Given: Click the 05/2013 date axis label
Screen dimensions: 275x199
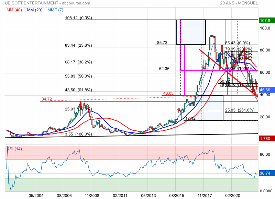Looking at the screenshot, I should pos(148,195).
